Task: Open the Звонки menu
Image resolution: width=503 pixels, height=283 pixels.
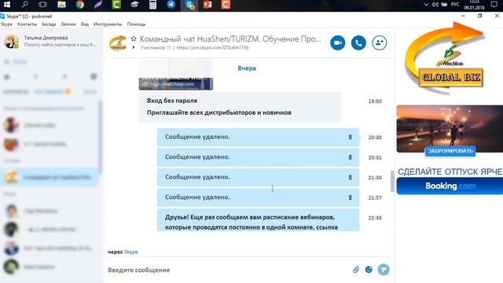Action: [x=68, y=24]
